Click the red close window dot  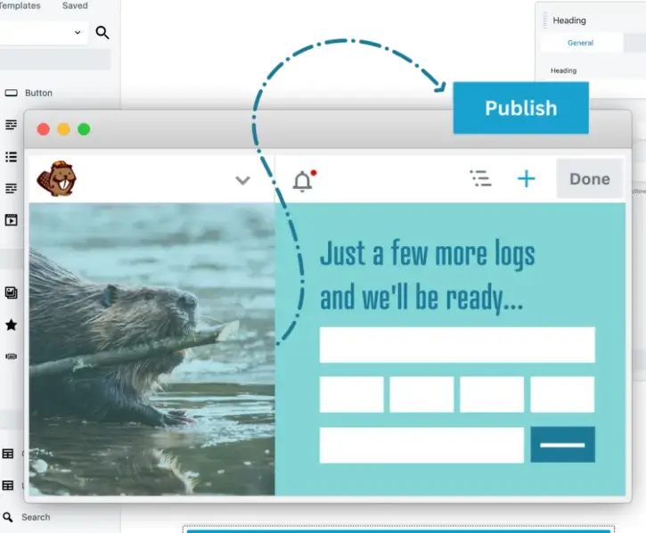[x=44, y=129]
